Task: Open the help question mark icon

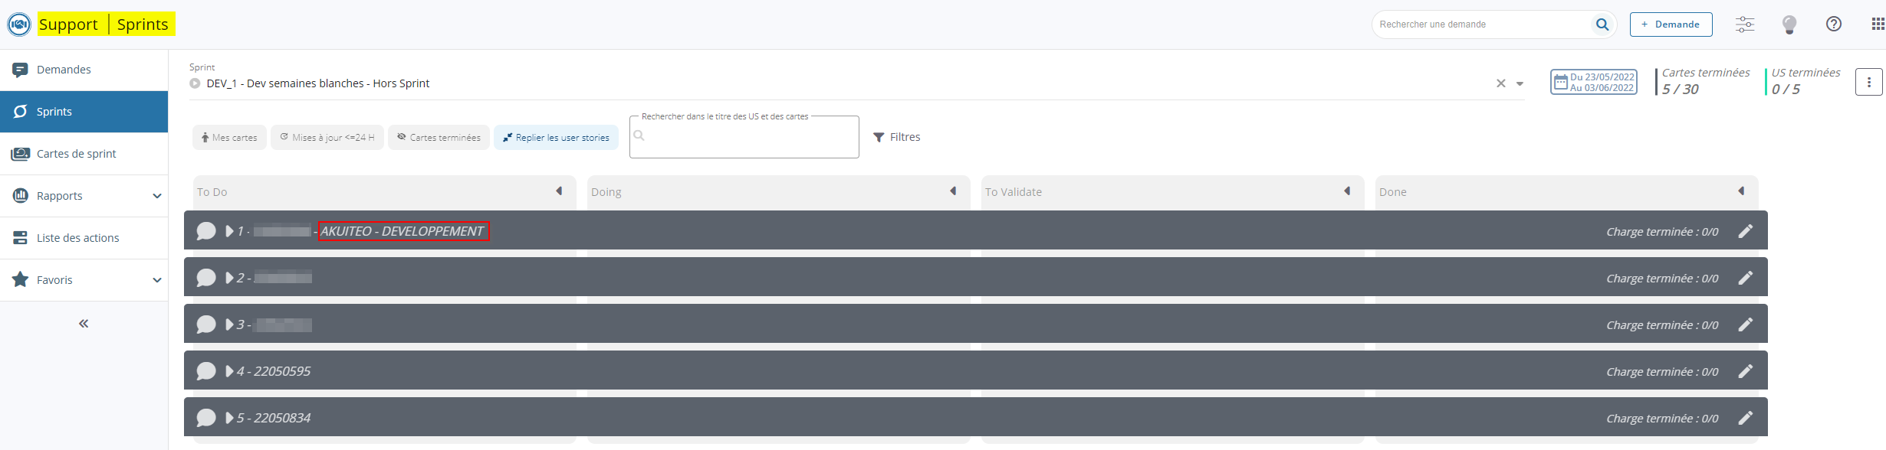Action: 1833,24
